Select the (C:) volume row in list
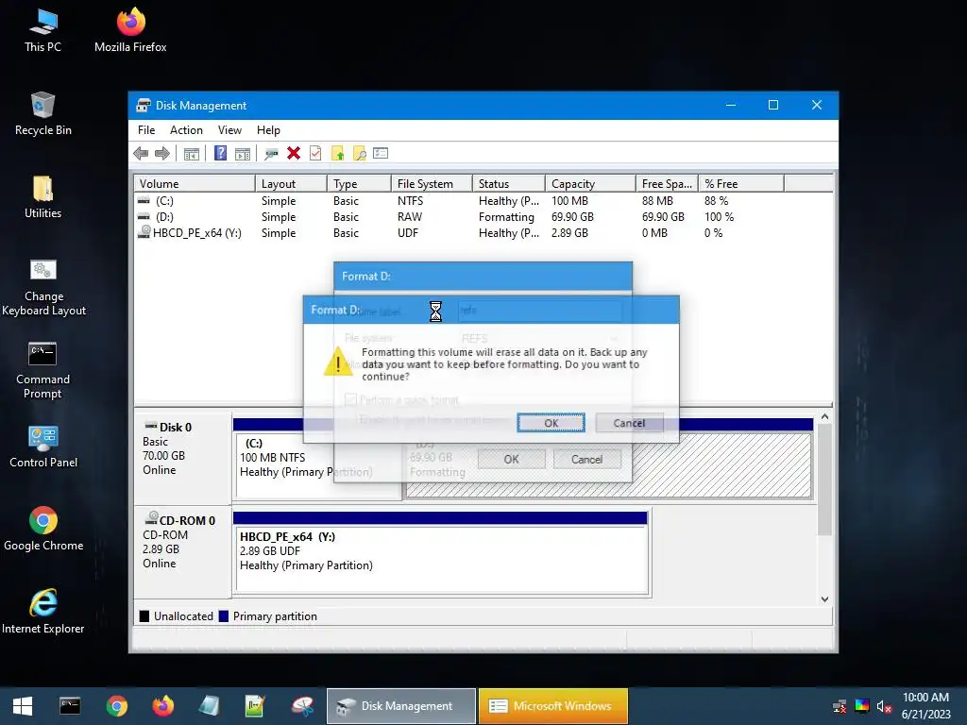 483,201
